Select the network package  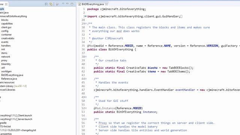[x=6, y=57]
